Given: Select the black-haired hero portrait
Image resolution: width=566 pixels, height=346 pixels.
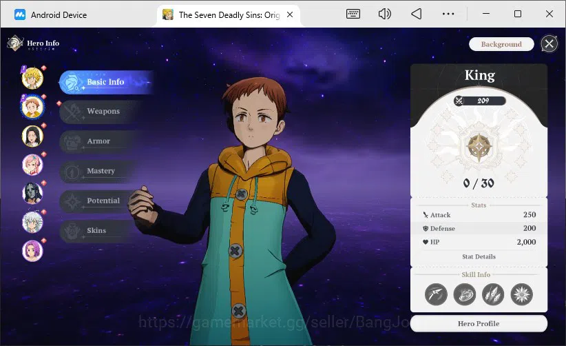Looking at the screenshot, I should pyautogui.click(x=32, y=136).
